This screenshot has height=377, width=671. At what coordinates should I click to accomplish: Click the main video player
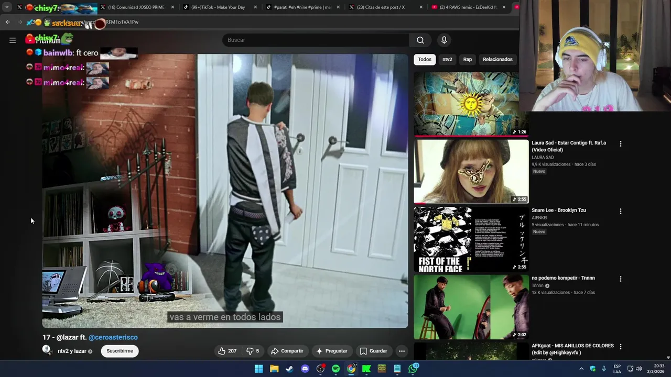pos(225,191)
